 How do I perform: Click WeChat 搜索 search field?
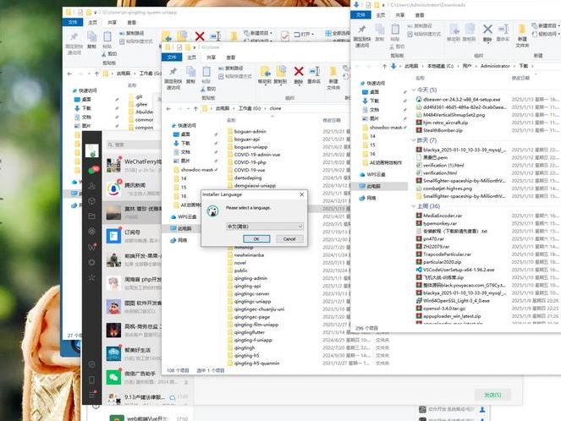coord(133,145)
